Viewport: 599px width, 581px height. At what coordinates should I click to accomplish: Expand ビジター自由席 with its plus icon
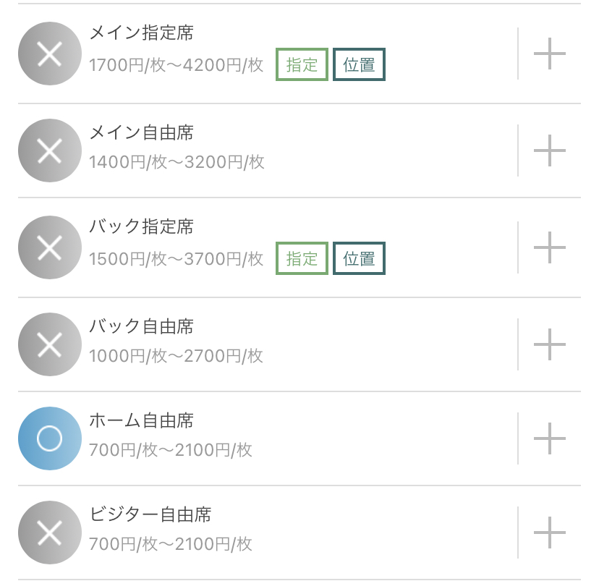click(549, 533)
